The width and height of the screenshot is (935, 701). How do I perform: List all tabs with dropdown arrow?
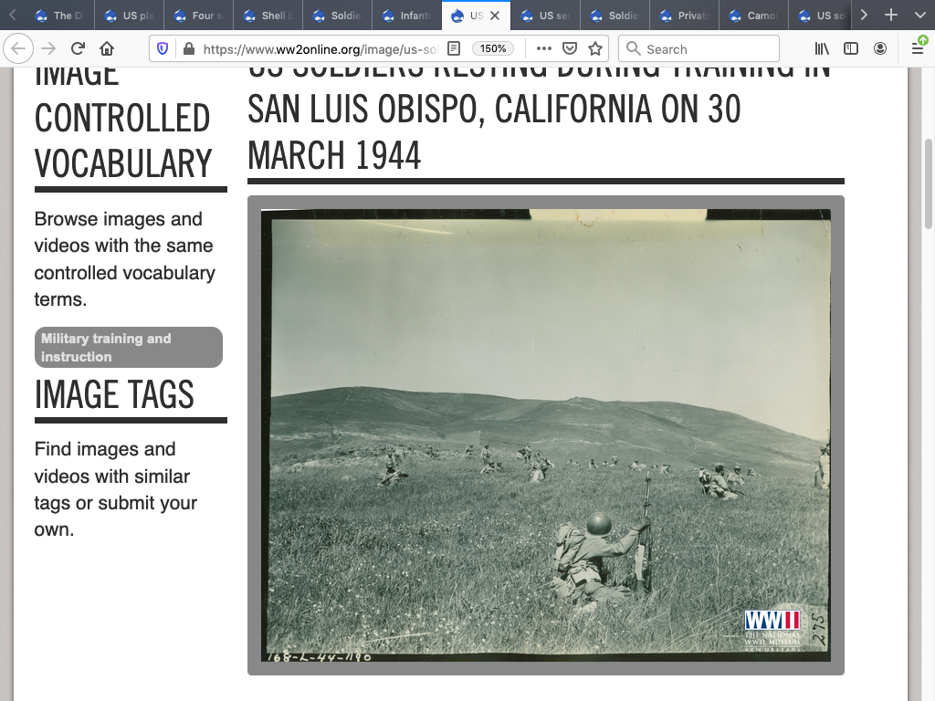pos(919,15)
